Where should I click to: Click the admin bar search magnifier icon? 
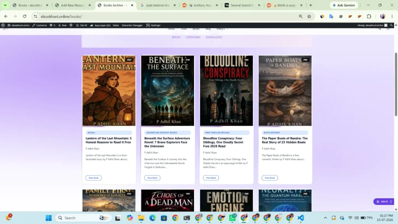click(391, 25)
